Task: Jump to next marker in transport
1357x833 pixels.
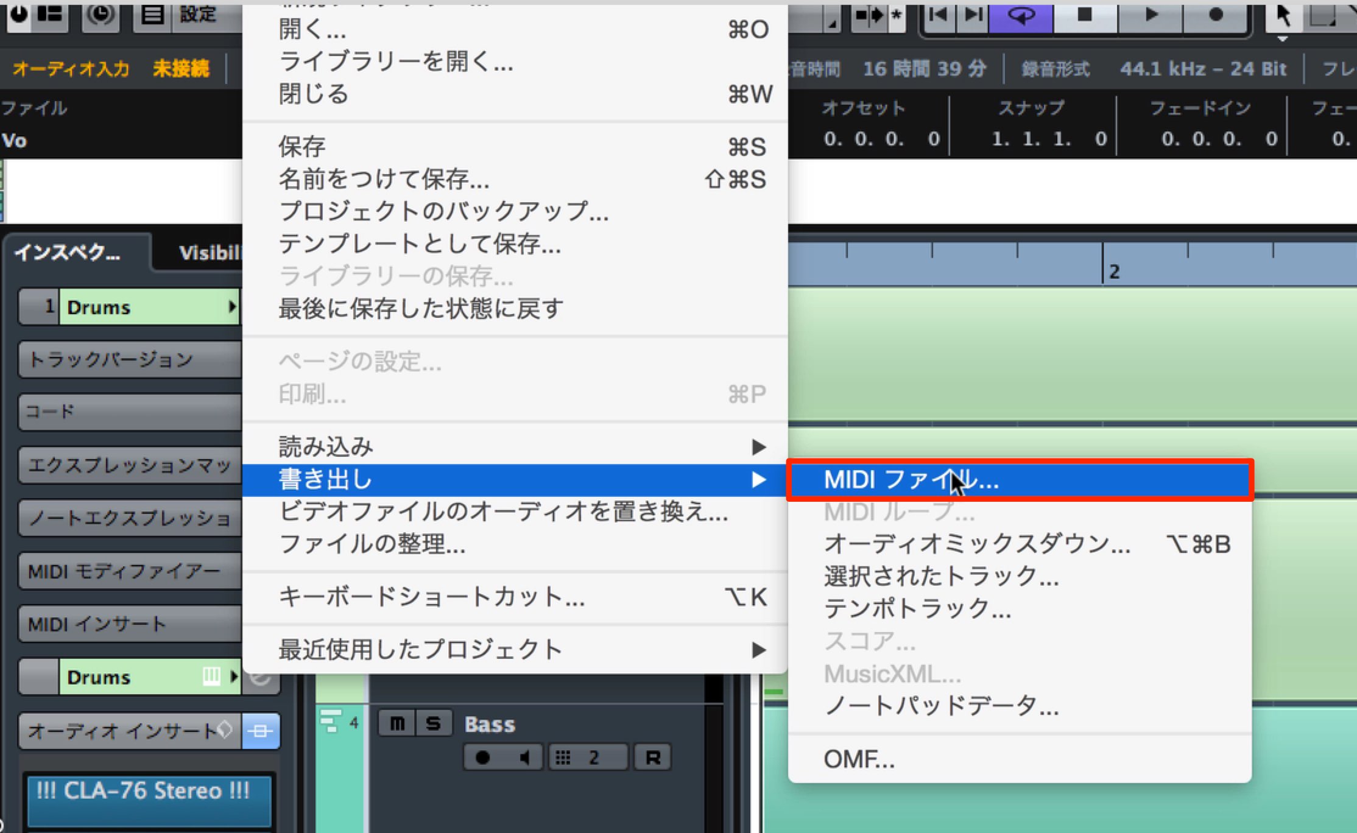Action: click(x=973, y=15)
